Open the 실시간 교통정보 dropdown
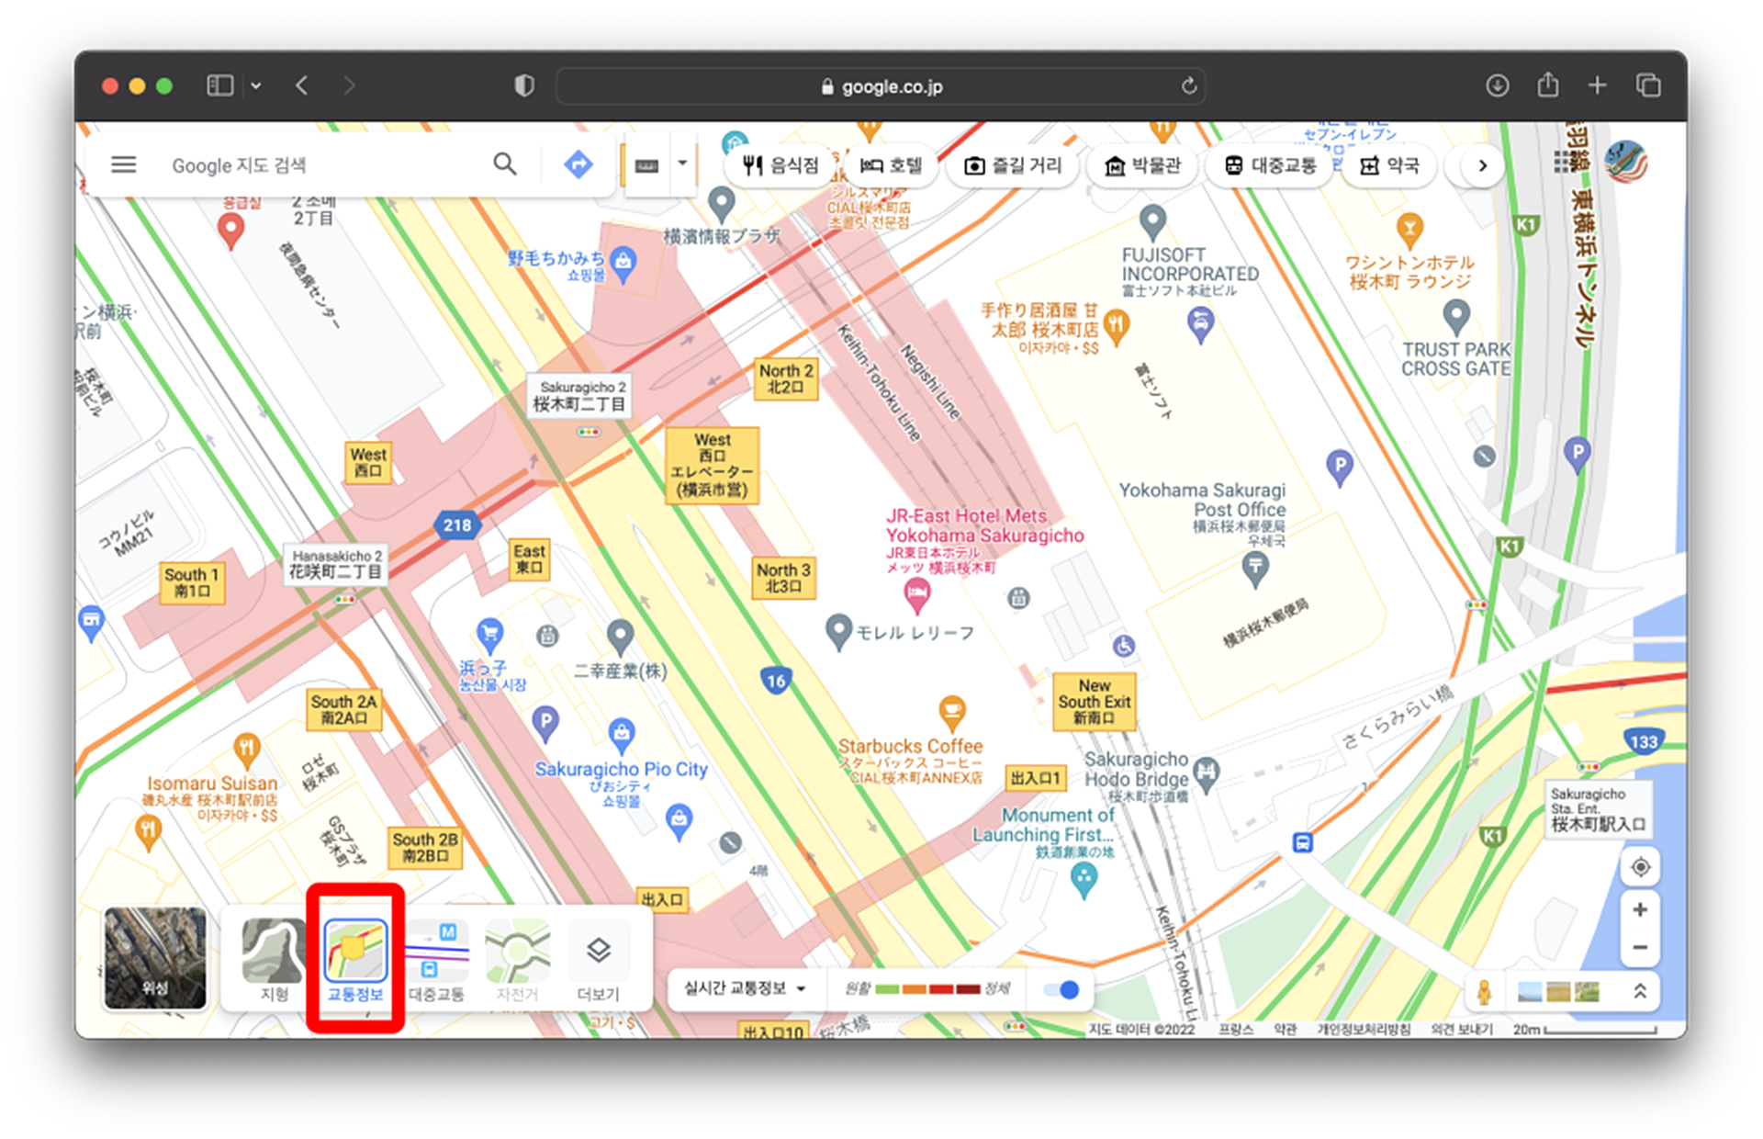 pyautogui.click(x=745, y=988)
